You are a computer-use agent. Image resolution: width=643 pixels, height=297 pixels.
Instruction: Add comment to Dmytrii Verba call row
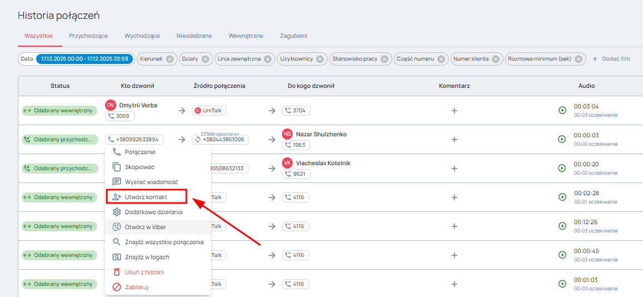tap(454, 111)
